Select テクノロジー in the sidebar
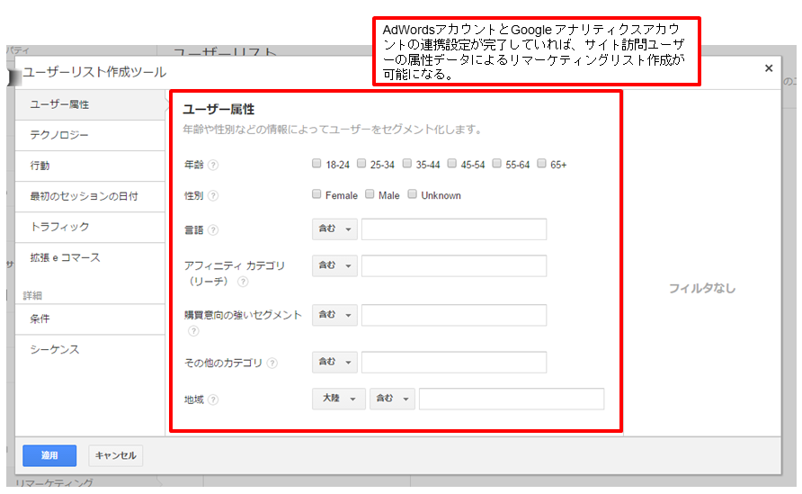 59,135
